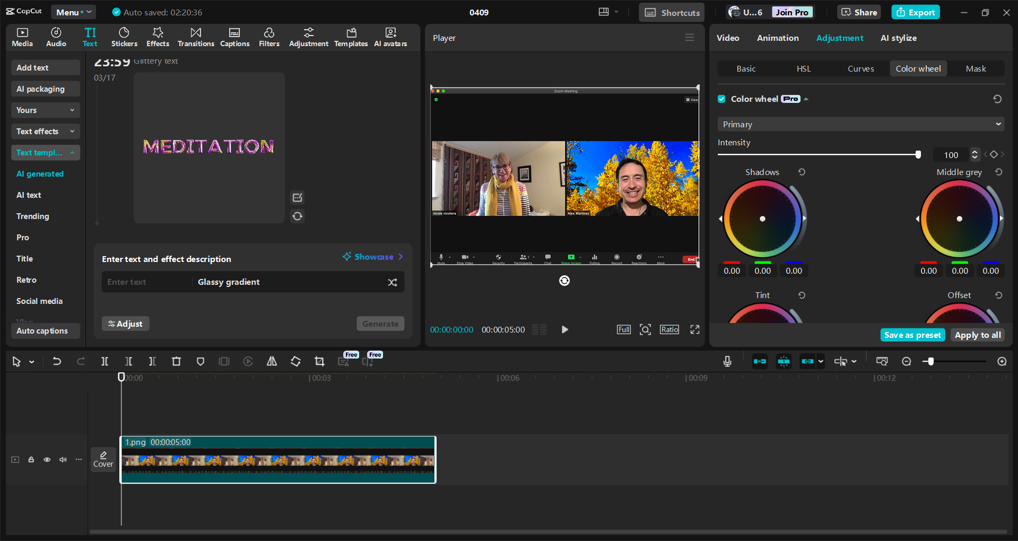1018x541 pixels.
Task: Shuffle the effect description prompt
Action: click(392, 282)
